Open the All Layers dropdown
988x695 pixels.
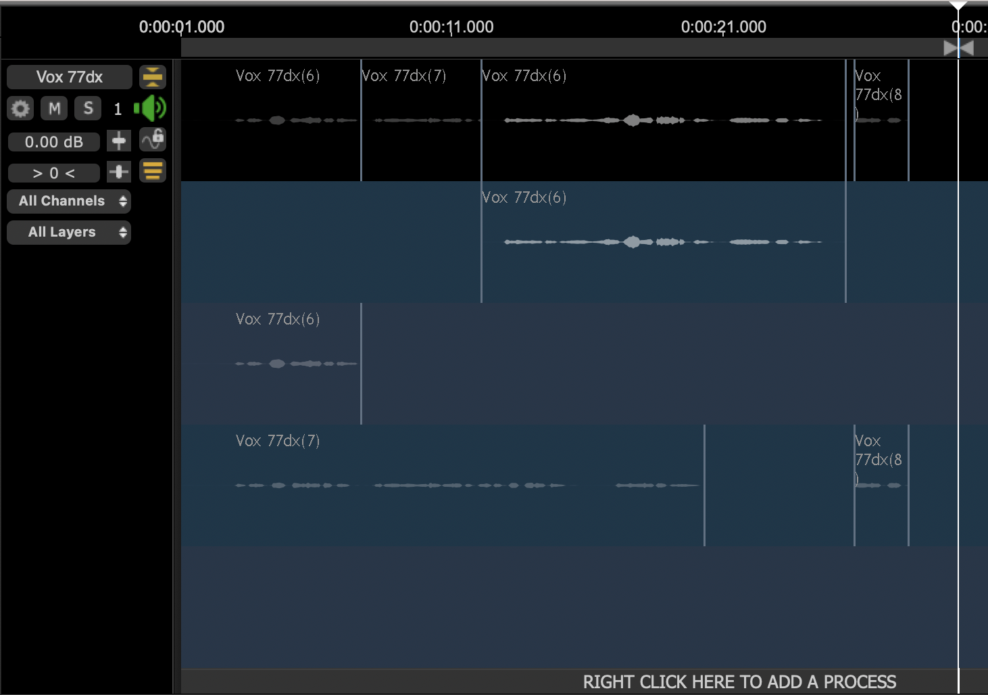click(x=68, y=232)
